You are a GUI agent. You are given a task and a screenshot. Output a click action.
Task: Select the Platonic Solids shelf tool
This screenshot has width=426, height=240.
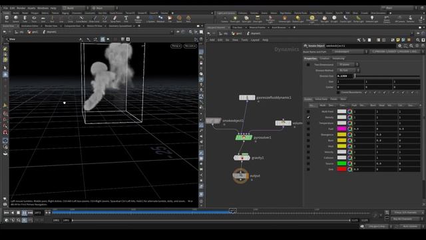pos(138,19)
